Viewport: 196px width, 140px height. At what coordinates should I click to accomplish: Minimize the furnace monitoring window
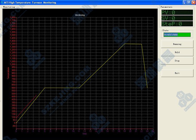(185, 2)
